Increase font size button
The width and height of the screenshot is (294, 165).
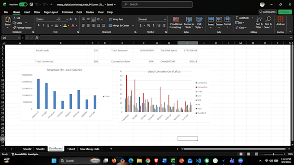click(71, 19)
